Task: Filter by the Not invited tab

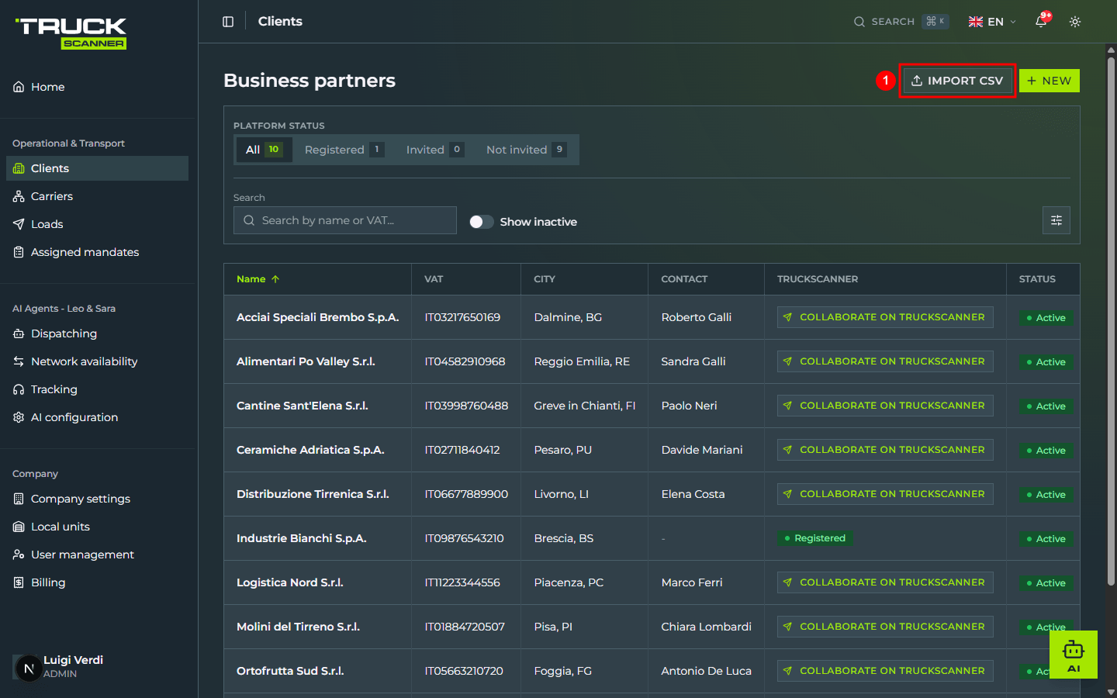Action: pos(527,150)
